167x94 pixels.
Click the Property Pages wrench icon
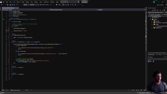click(153, 61)
